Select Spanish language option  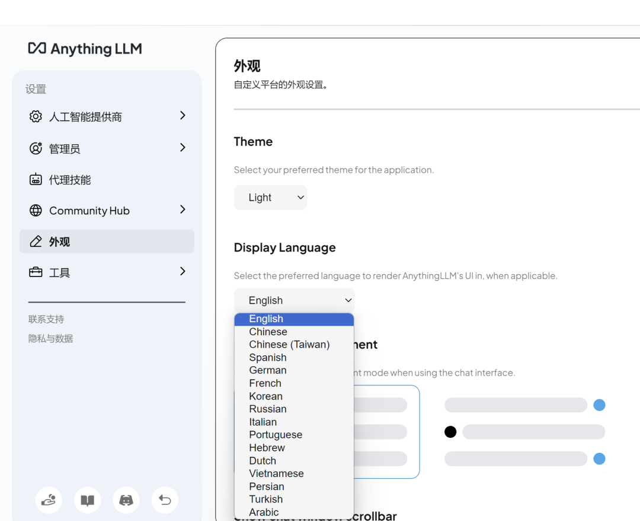point(294,358)
